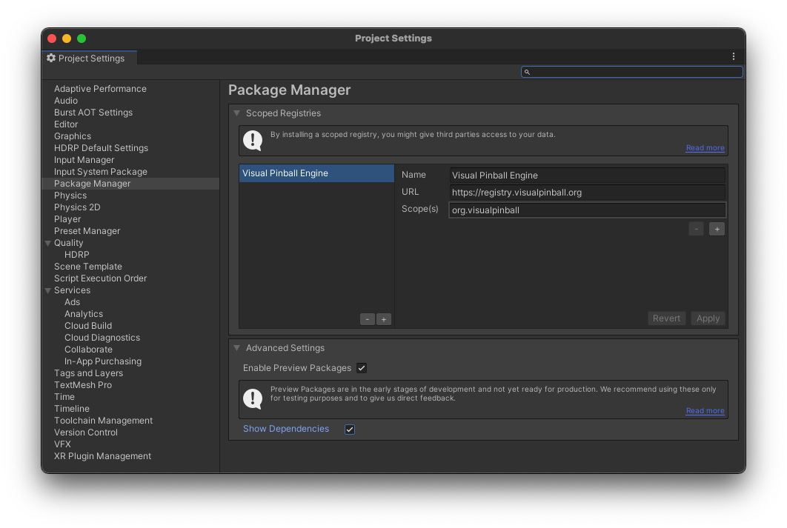Viewport: 787px width, 528px height.
Task: Open Time settings
Action: click(x=64, y=397)
